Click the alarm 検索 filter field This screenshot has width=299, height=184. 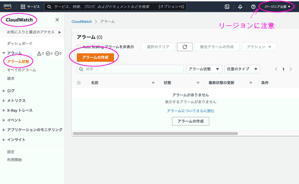(130, 69)
